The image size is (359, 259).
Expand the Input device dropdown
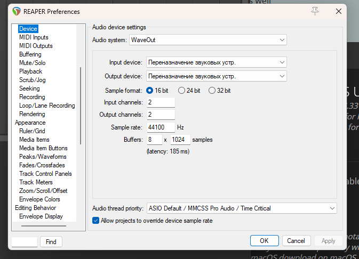217,62
